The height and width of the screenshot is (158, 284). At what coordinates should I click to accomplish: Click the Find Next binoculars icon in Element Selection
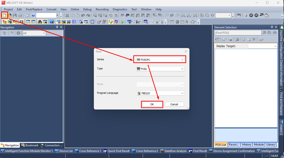(x=269, y=33)
